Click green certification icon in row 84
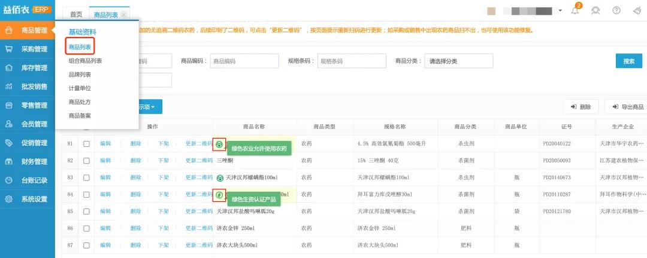Image resolution: width=647 pixels, height=258 pixels. 219,195
